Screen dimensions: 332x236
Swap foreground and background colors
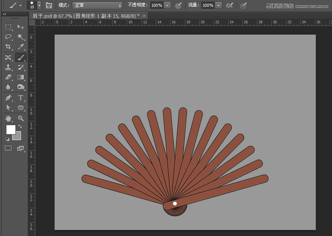[x=20, y=126]
